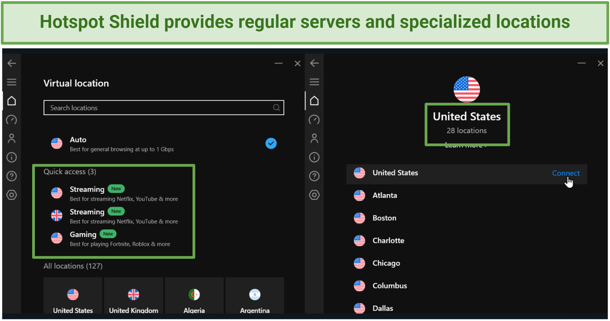Image resolution: width=610 pixels, height=321 pixels.
Task: Open the info icon in the left window sidebar
Action: (12, 157)
